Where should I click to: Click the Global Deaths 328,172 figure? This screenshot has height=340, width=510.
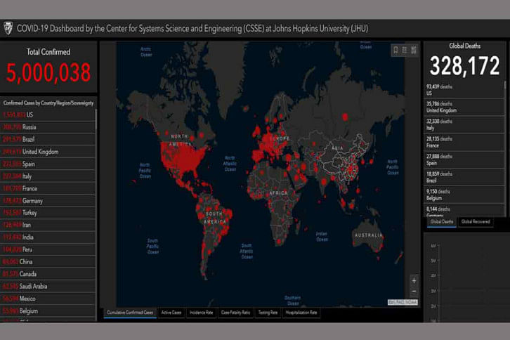[x=464, y=66]
